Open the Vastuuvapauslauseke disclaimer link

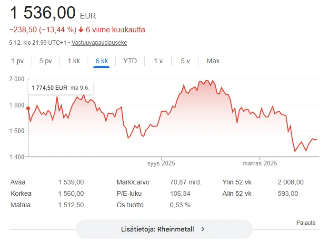point(99,43)
